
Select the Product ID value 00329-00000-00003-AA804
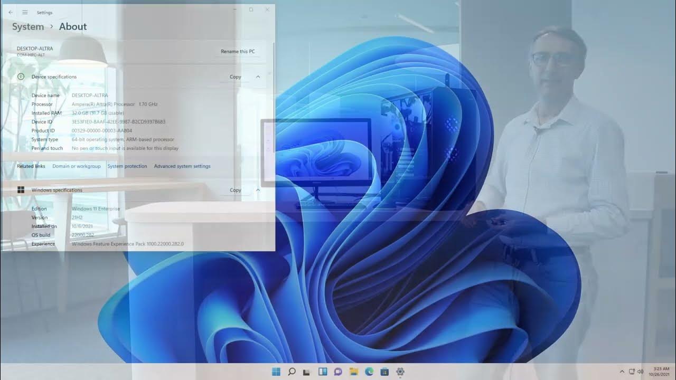(x=102, y=131)
